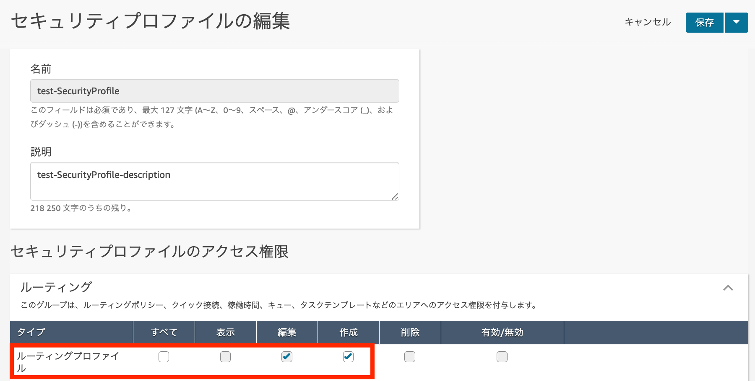The height and width of the screenshot is (381, 755).
Task: Click the タイプ column header
Action: pyautogui.click(x=31, y=332)
